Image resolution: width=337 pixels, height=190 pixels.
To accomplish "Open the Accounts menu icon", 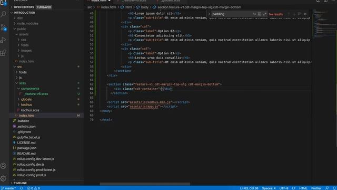I will [x=4, y=166].
